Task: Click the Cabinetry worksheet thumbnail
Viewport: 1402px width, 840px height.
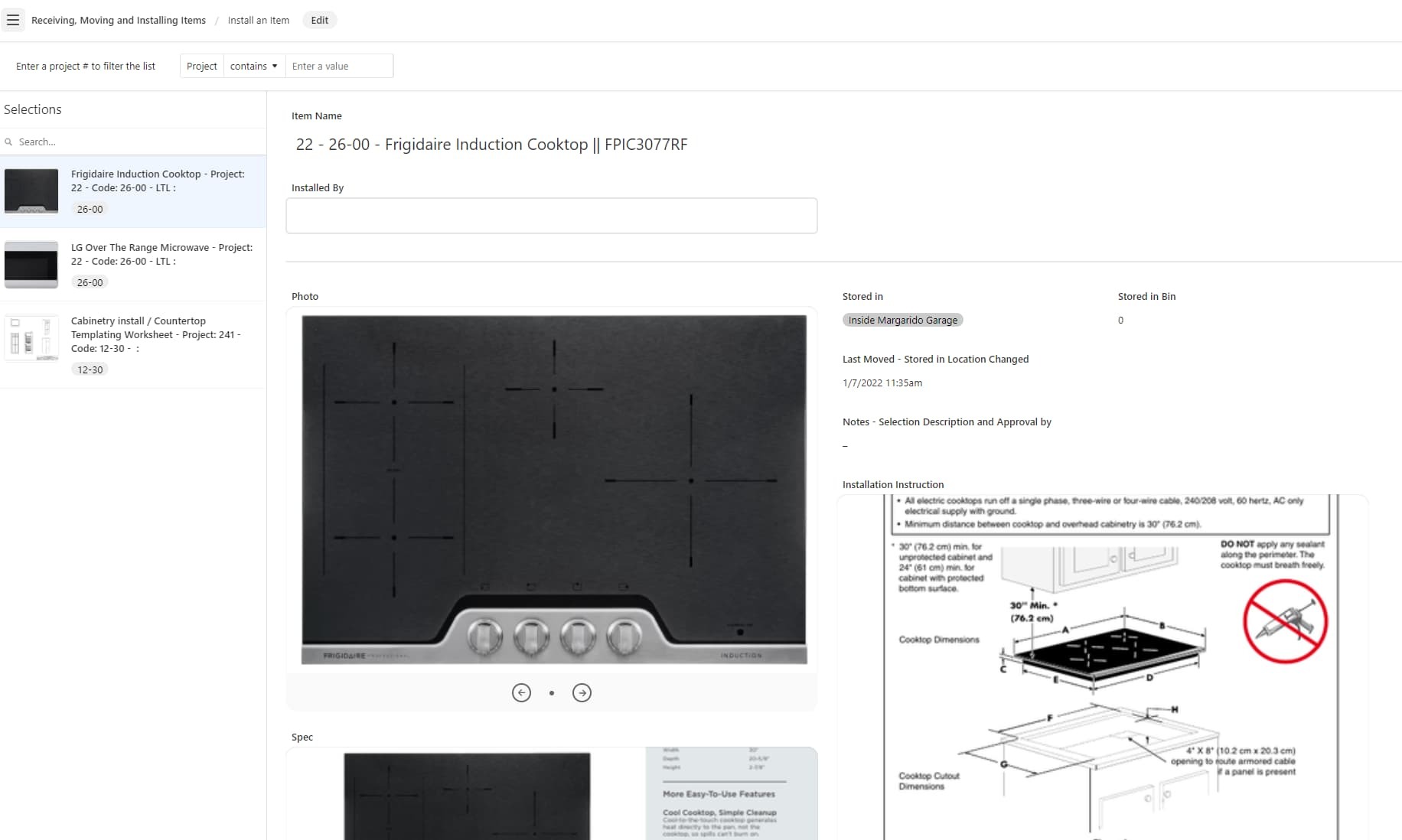Action: click(x=31, y=337)
